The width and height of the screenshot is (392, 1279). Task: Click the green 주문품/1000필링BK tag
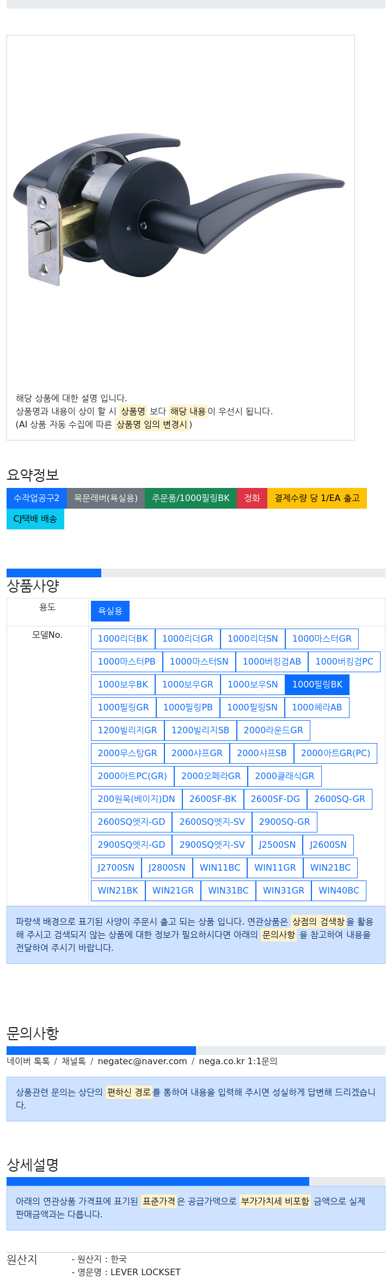coord(191,498)
